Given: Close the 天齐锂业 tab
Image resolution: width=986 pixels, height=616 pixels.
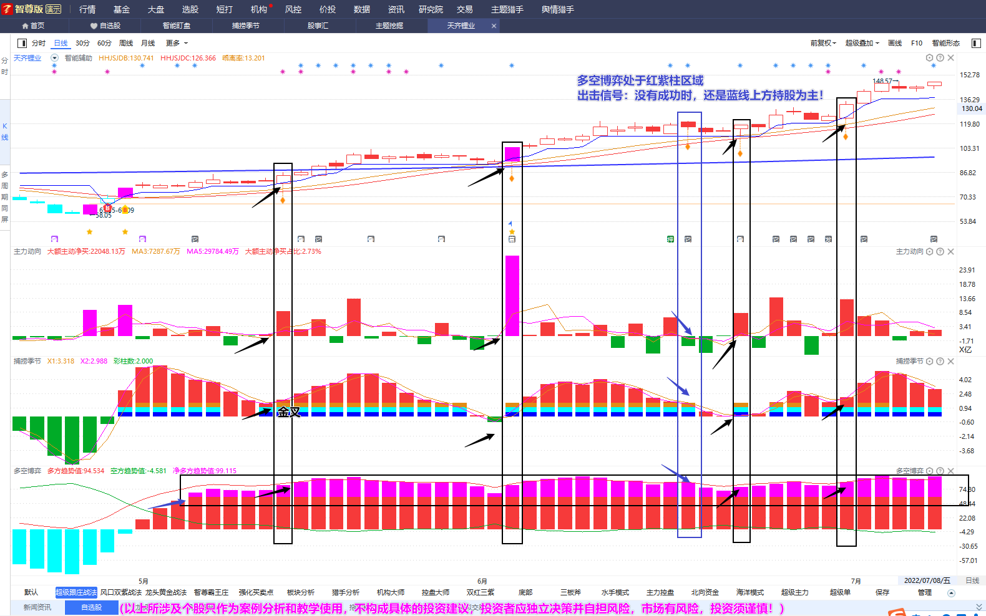Looking at the screenshot, I should tap(494, 26).
